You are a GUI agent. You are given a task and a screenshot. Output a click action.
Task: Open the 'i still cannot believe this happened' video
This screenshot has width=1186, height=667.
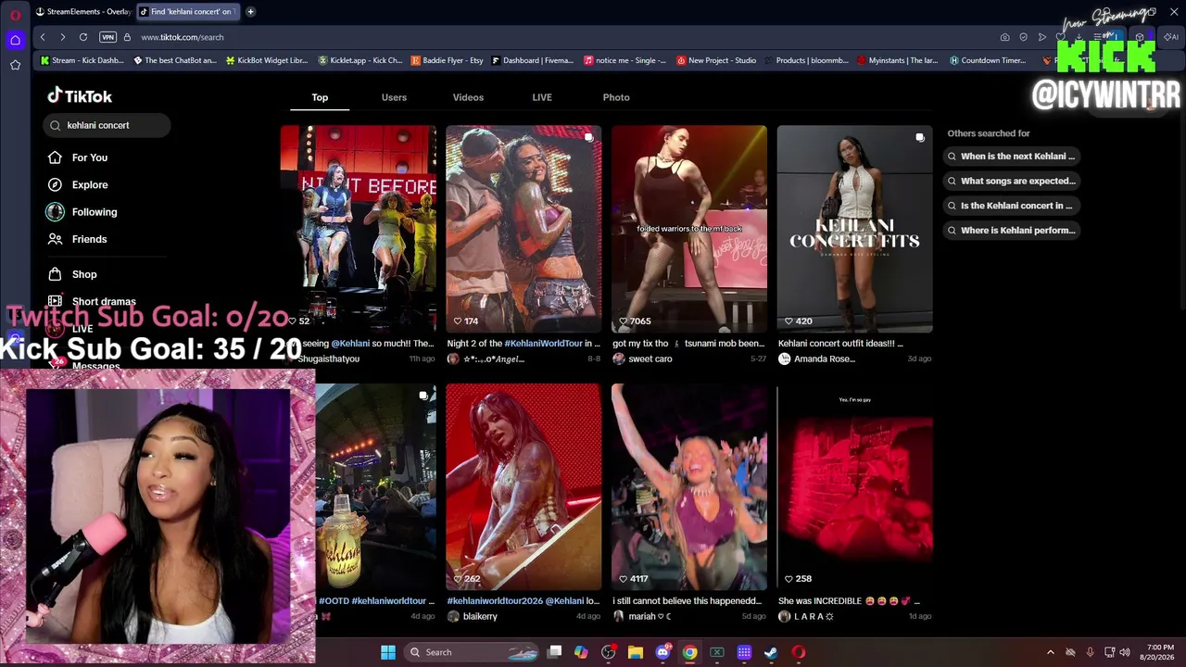click(689, 487)
